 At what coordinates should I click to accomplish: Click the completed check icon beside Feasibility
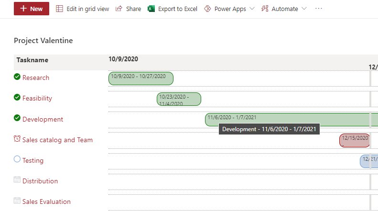17,97
